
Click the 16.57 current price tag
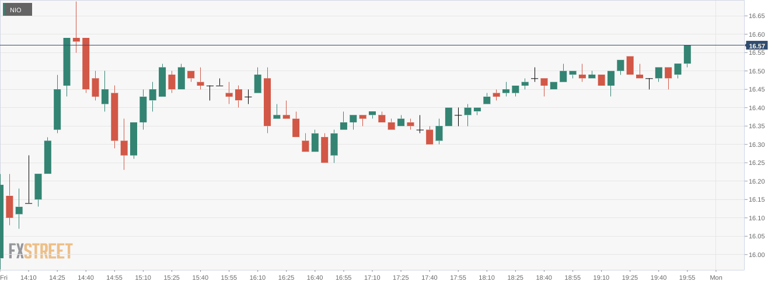757,46
